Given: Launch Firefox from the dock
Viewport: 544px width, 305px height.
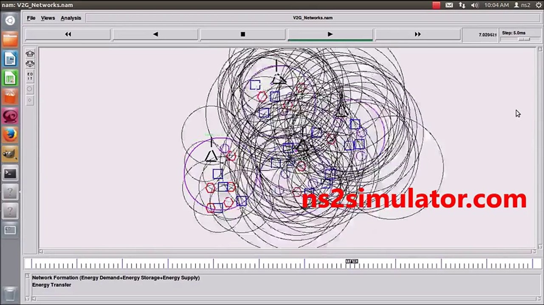Looking at the screenshot, I should pos(10,135).
